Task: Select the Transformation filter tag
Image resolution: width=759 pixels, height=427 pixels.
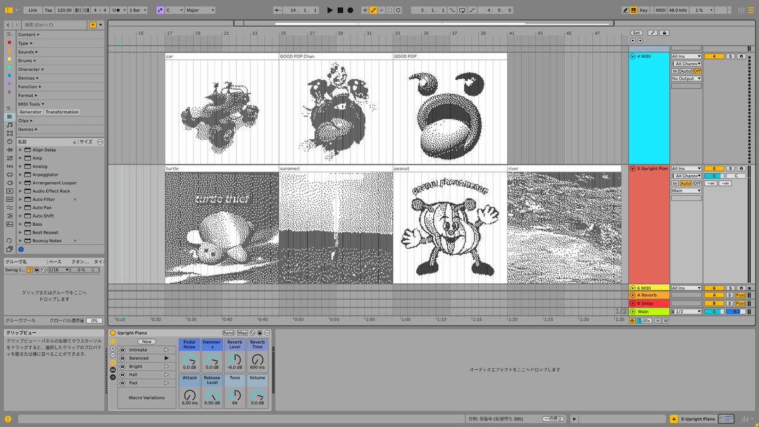Action: click(x=62, y=112)
